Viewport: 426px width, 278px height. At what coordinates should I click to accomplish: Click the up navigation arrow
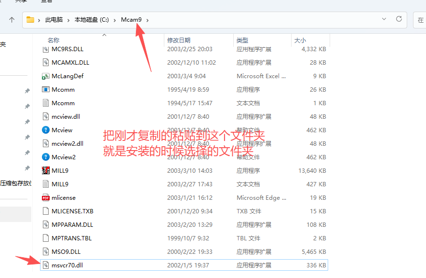(11, 20)
